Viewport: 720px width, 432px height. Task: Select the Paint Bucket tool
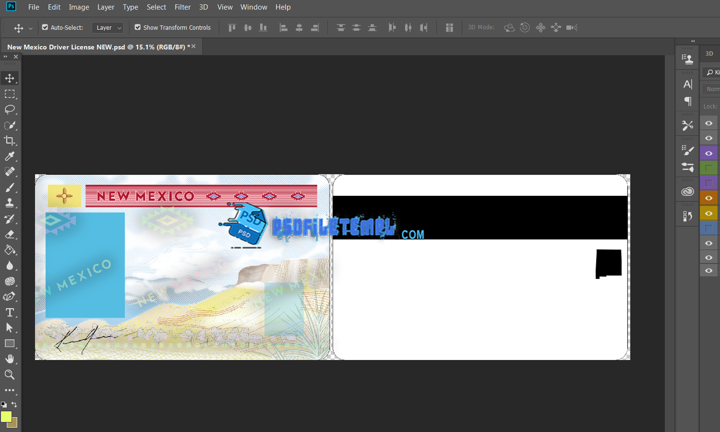click(x=10, y=250)
